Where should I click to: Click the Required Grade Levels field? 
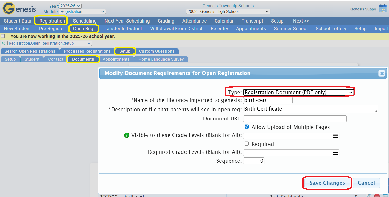(291, 153)
